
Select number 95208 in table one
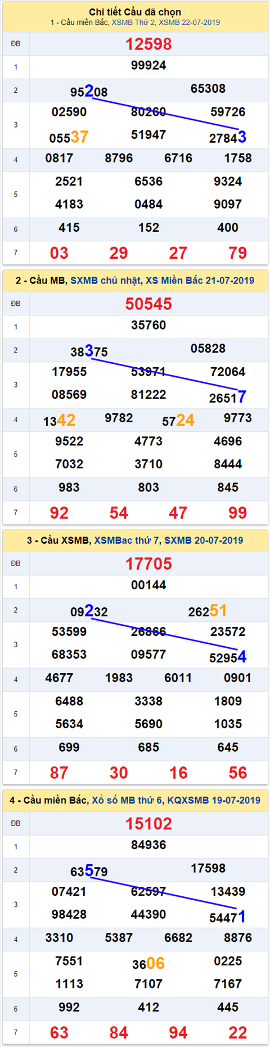click(89, 91)
